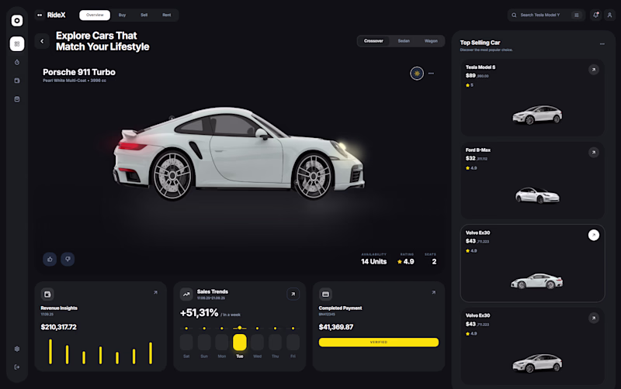Open the Top Selling Car three-dot menu
The image size is (621, 389).
[x=602, y=44]
